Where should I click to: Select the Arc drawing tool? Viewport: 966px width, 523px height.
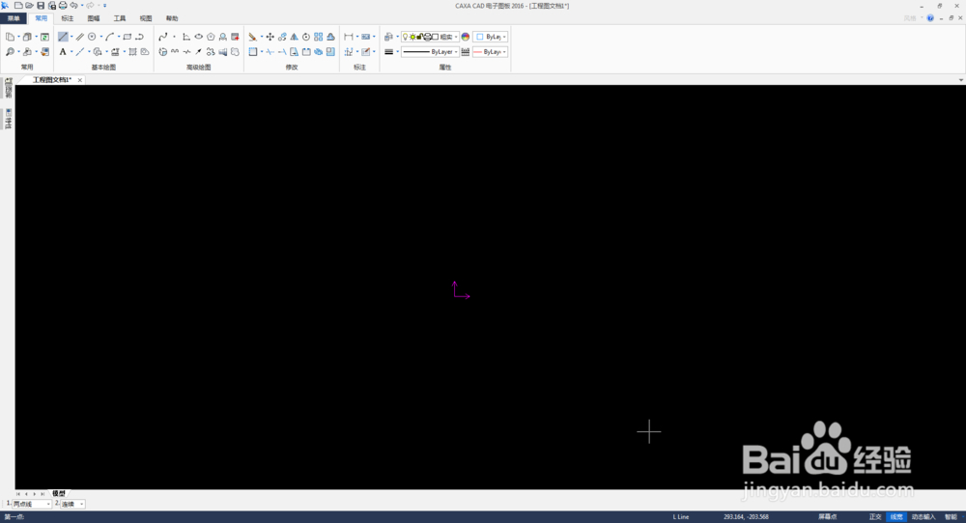pyautogui.click(x=110, y=37)
